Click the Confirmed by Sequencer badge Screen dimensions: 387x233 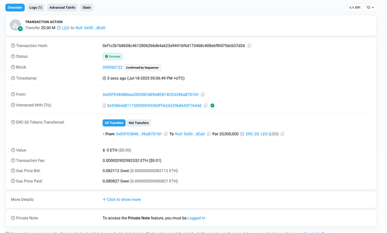pyautogui.click(x=143, y=67)
